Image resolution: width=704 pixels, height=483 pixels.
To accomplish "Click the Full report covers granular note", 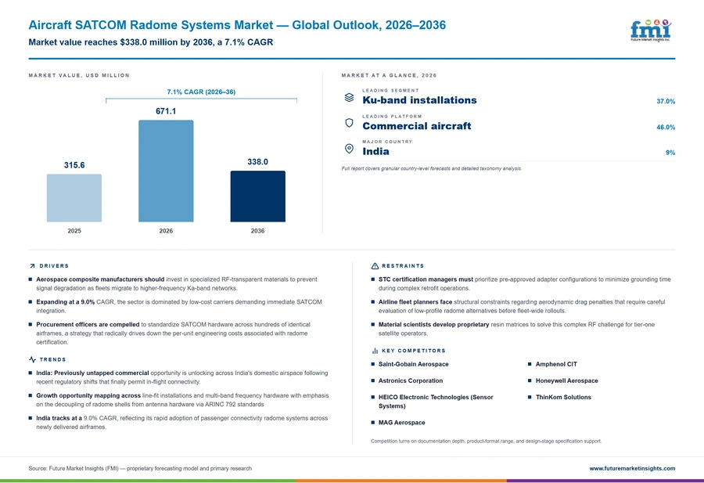I will pos(432,168).
